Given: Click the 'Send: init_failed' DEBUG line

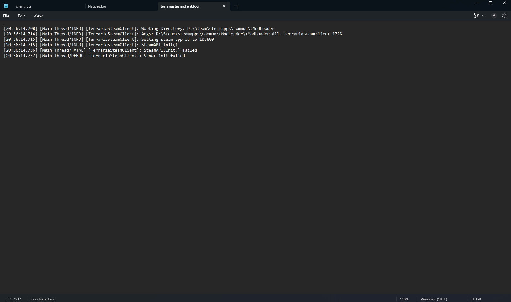Looking at the screenshot, I should coord(94,56).
